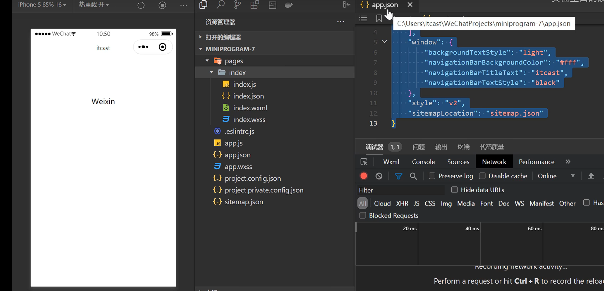Tick the Hide data URLs checkbox
This screenshot has height=291, width=604.
(x=454, y=190)
